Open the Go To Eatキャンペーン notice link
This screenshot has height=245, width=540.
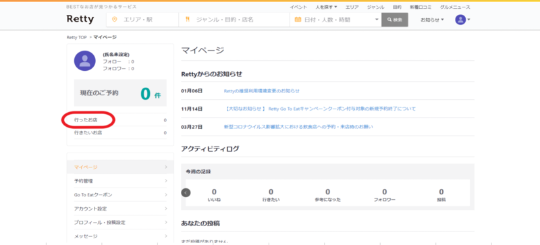click(x=320, y=109)
